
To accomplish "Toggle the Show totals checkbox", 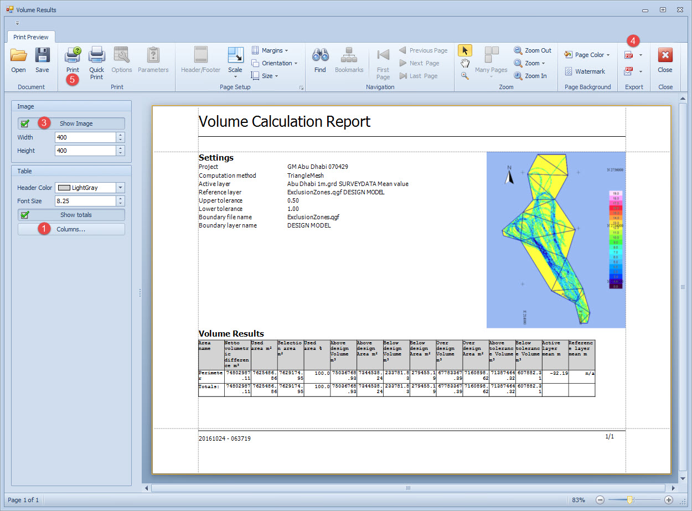I will 25,215.
